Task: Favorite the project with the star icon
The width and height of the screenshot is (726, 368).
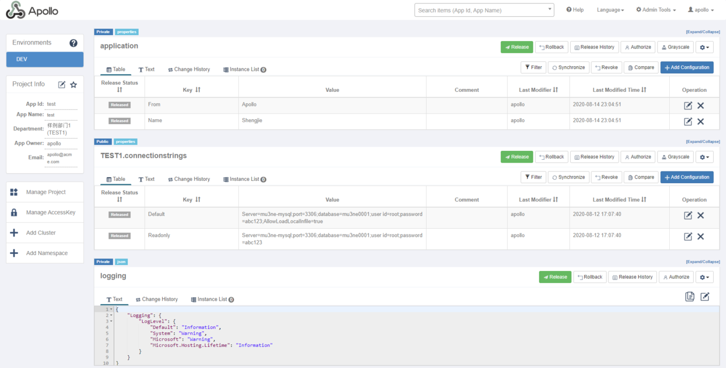Action: 73,85
